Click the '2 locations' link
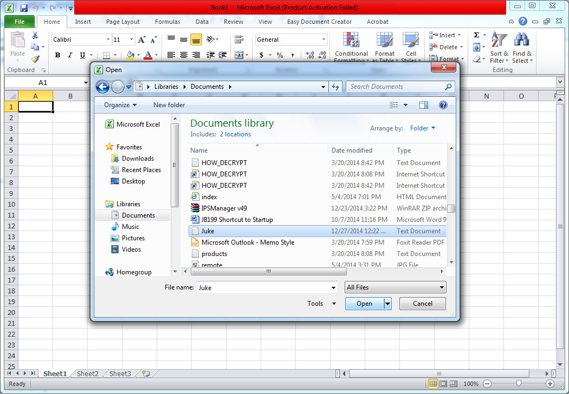 (235, 134)
